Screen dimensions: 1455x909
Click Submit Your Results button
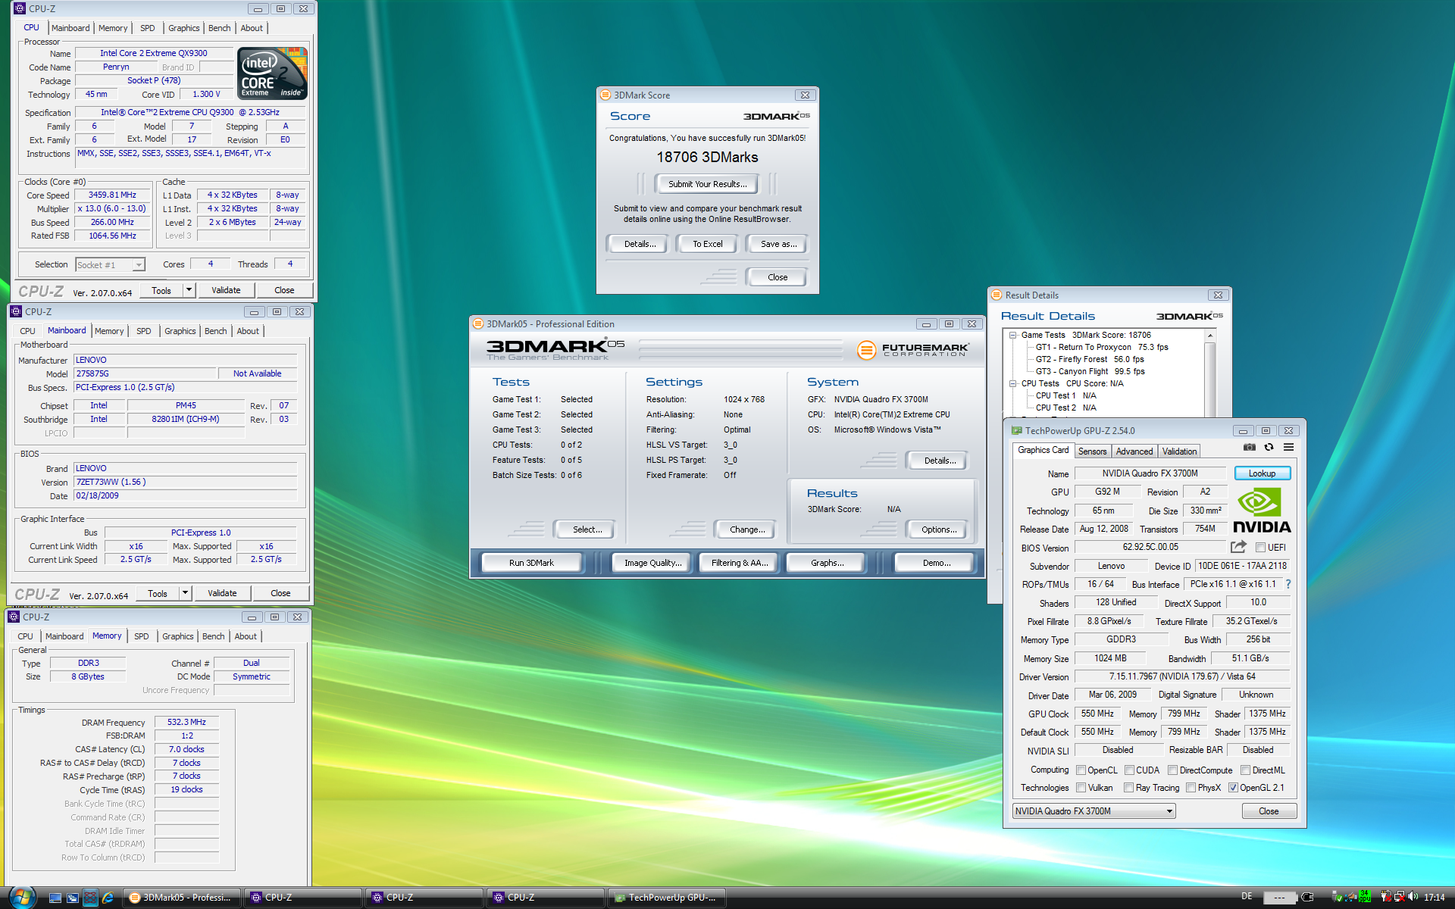(x=707, y=184)
